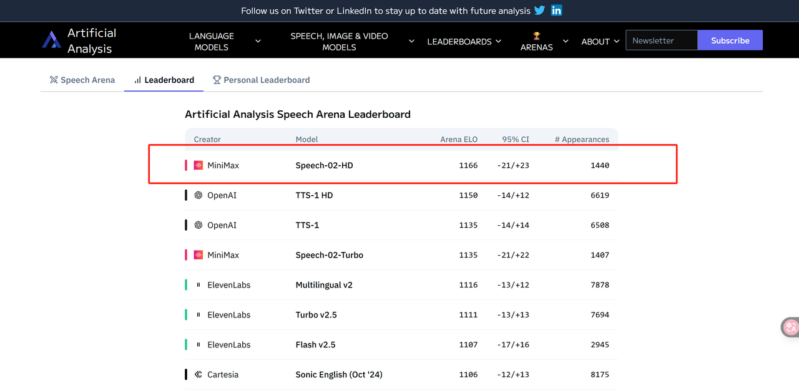799x391 pixels.
Task: Click the 1407 appearances value
Action: (600, 255)
